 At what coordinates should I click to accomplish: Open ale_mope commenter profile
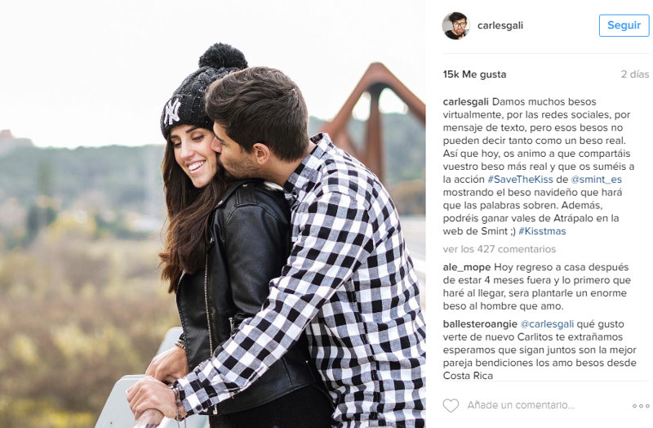466,267
